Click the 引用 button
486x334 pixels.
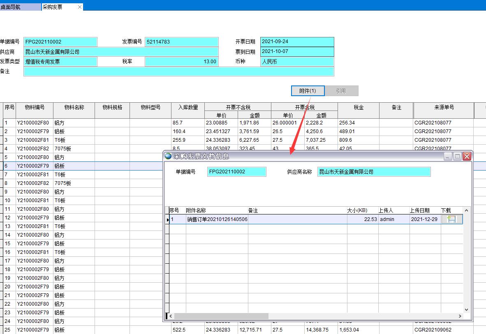tap(341, 91)
